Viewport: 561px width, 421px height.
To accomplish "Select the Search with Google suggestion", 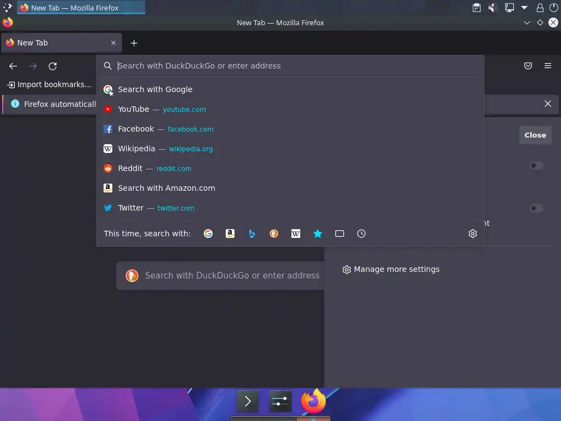I will tap(290, 89).
